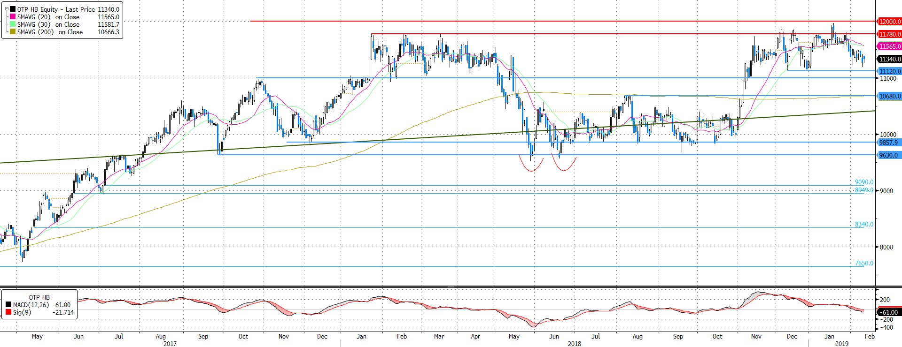Viewport: 902px width, 347px height.
Task: Click the black OTP HB Equity swatch
Action: tap(13, 9)
